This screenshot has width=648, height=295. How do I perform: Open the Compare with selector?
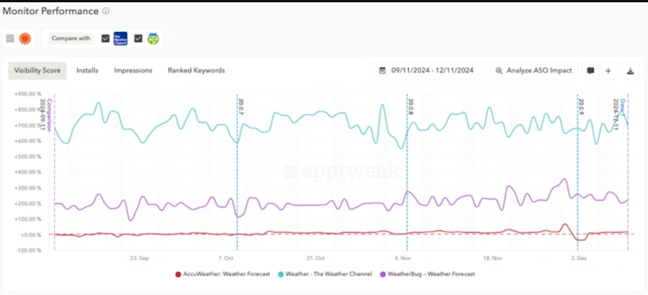pos(71,38)
